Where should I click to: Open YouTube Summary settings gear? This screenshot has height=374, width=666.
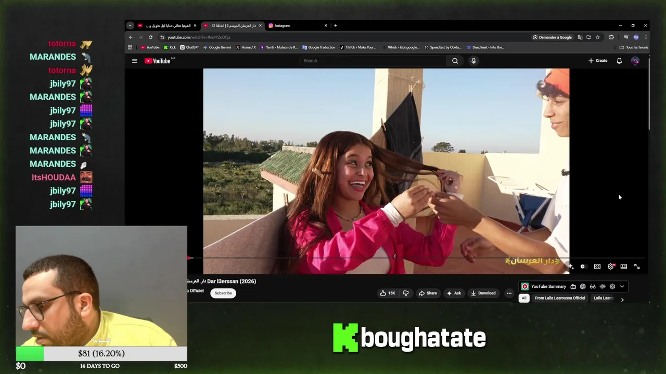click(612, 287)
